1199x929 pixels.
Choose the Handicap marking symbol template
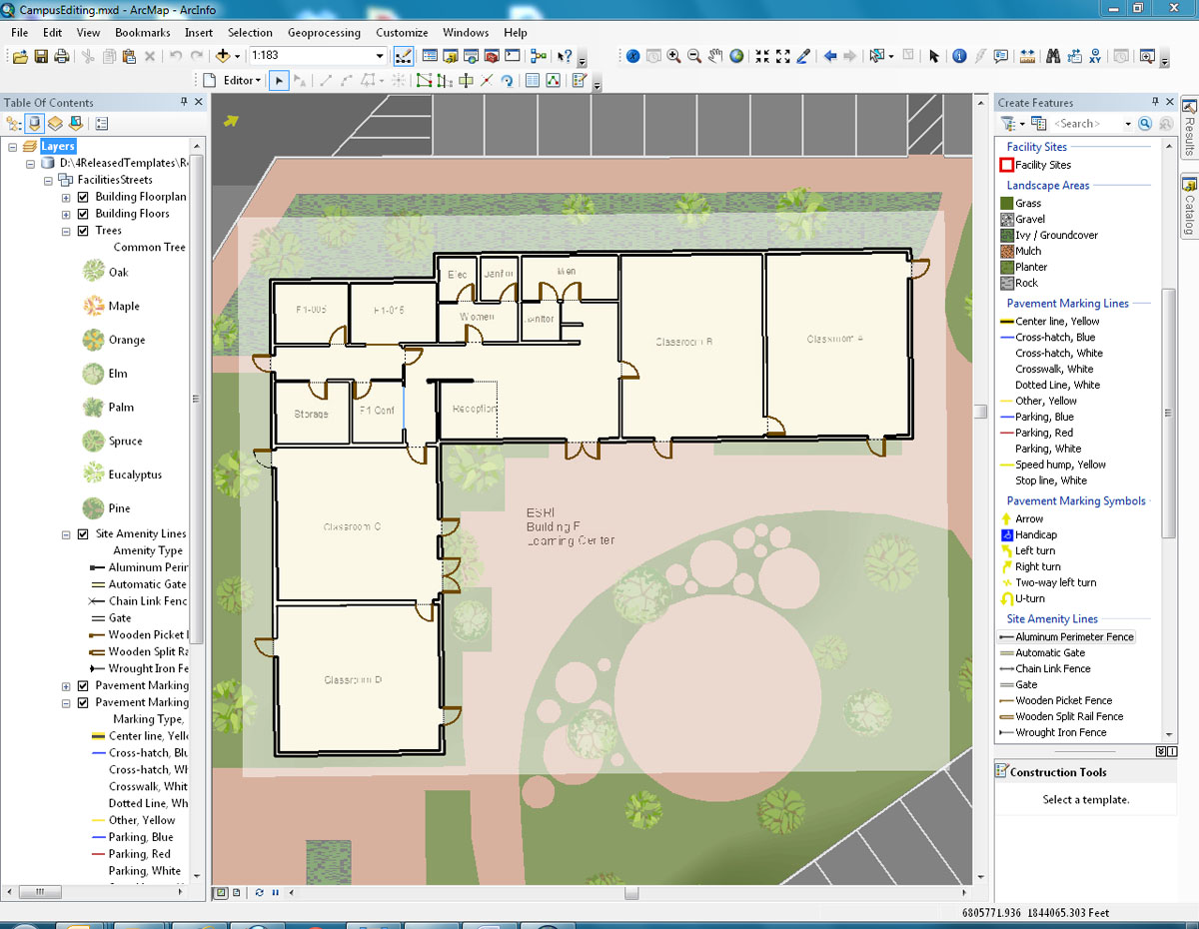tap(1028, 534)
